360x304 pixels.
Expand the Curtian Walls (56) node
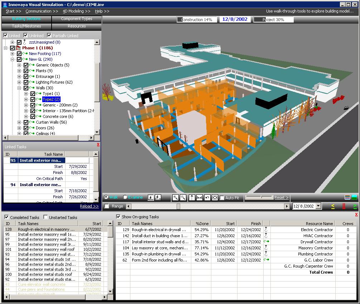19,122
